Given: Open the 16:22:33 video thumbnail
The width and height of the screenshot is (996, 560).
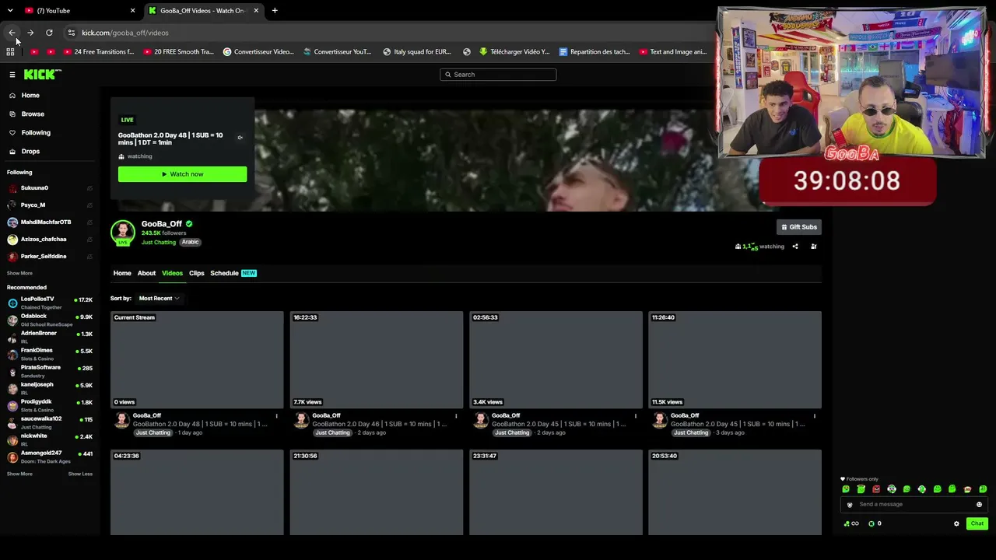Looking at the screenshot, I should point(377,359).
